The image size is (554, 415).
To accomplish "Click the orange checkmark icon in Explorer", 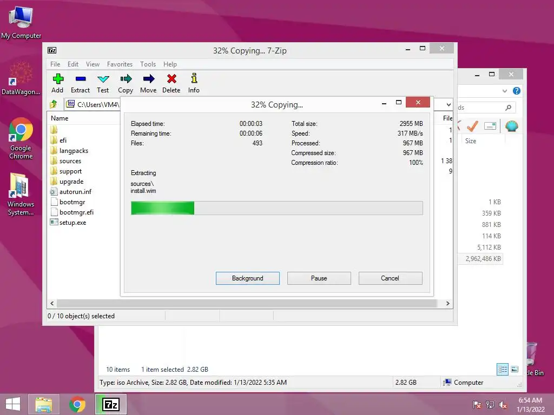I will pos(472,125).
